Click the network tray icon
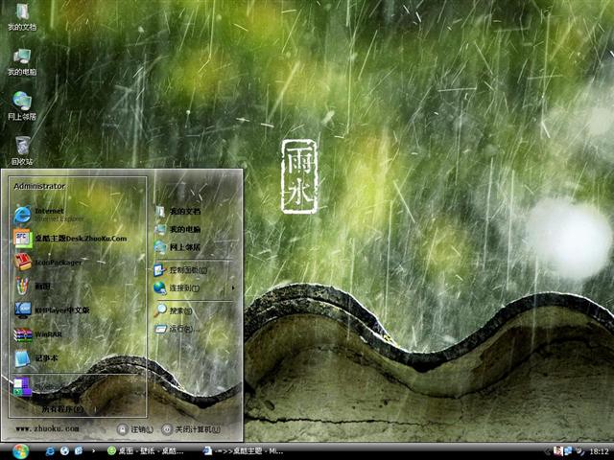Viewport: 614px width, 460px height. 568,451
